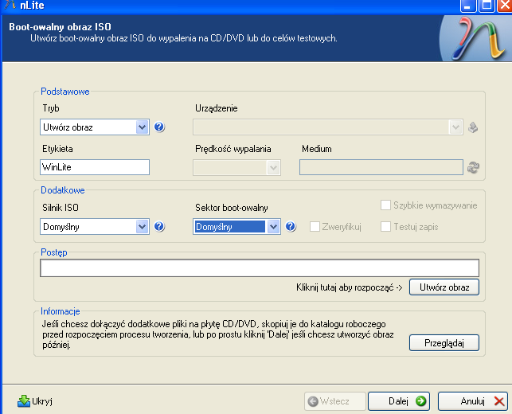
Task: Open the Tryb dropdown showing Utwórz obraz
Action: [95, 127]
